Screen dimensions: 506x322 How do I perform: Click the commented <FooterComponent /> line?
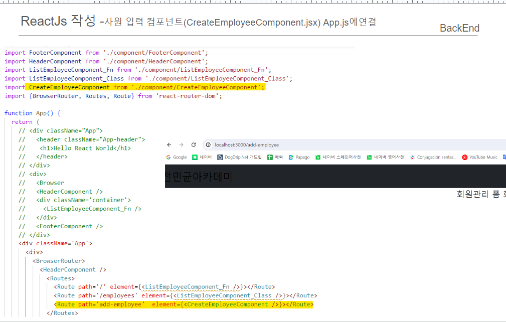[x=61, y=226]
